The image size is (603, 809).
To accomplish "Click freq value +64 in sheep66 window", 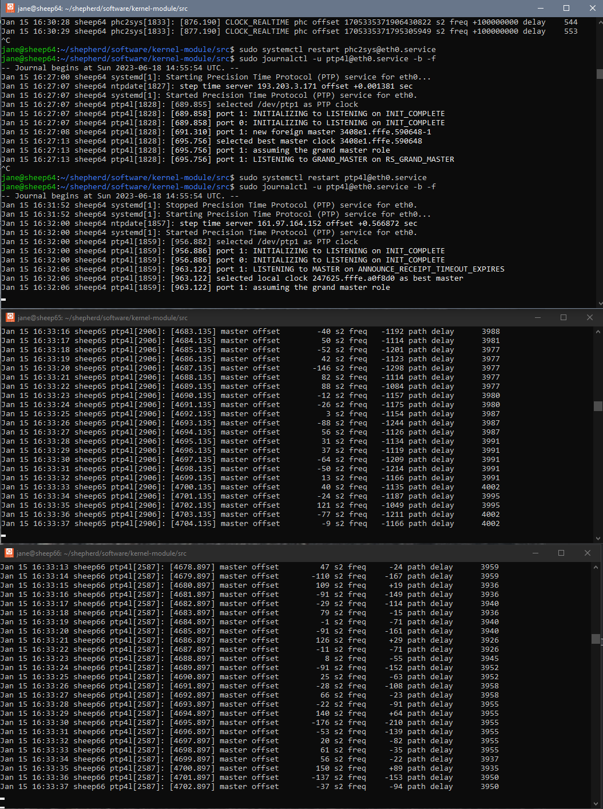I will point(396,714).
